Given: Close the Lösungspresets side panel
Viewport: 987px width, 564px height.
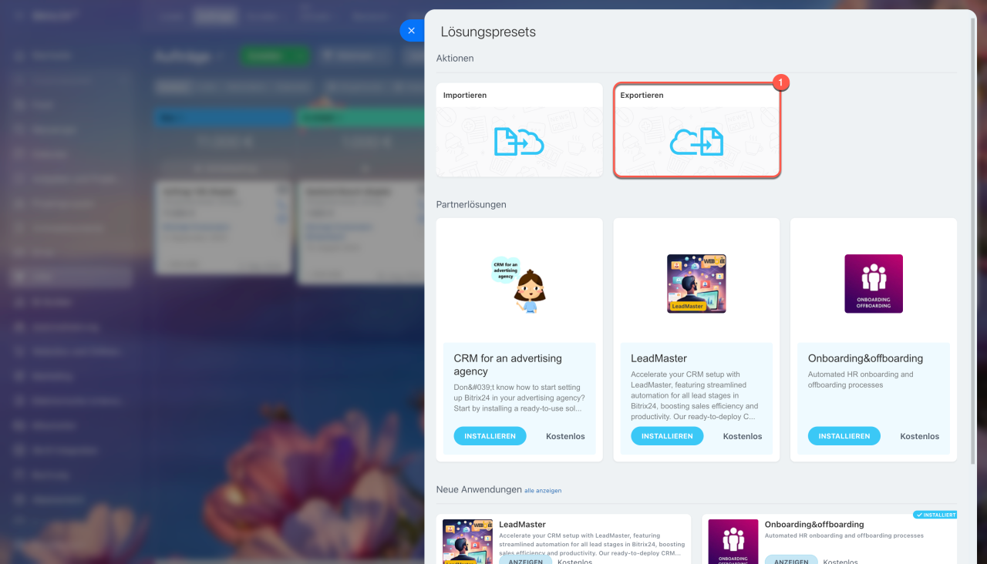Looking at the screenshot, I should pos(412,31).
